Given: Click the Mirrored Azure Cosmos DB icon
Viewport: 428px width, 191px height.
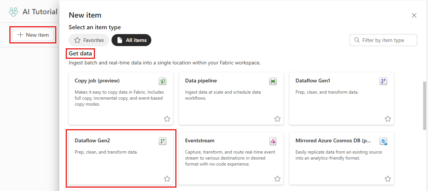Looking at the screenshot, I should coord(383,141).
